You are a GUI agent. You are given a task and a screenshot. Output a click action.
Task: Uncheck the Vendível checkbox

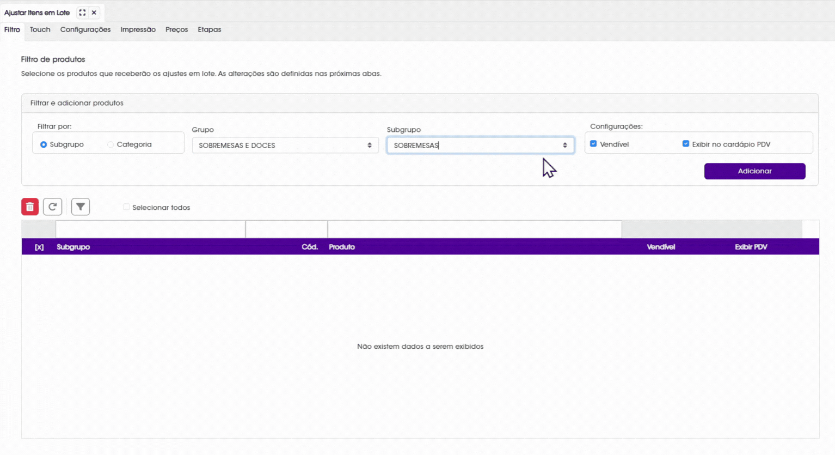[593, 144]
